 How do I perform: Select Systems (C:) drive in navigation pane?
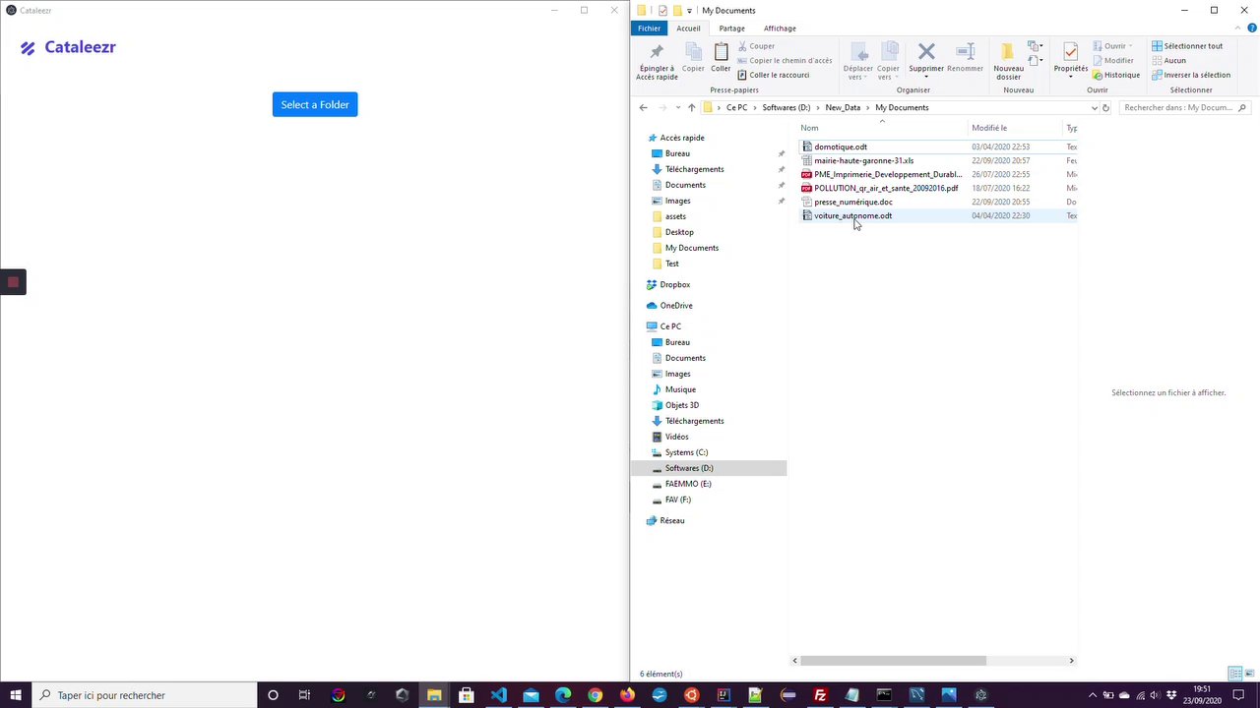click(x=686, y=452)
